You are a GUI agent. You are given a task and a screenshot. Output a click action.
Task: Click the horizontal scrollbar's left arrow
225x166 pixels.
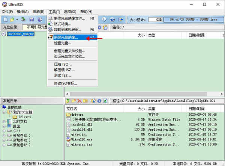pos(67,94)
